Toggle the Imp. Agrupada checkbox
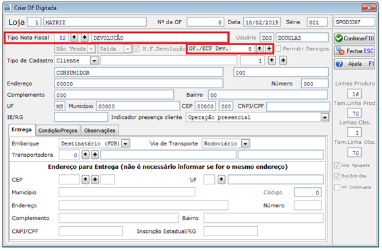The width and height of the screenshot is (382, 251). tap(337, 166)
